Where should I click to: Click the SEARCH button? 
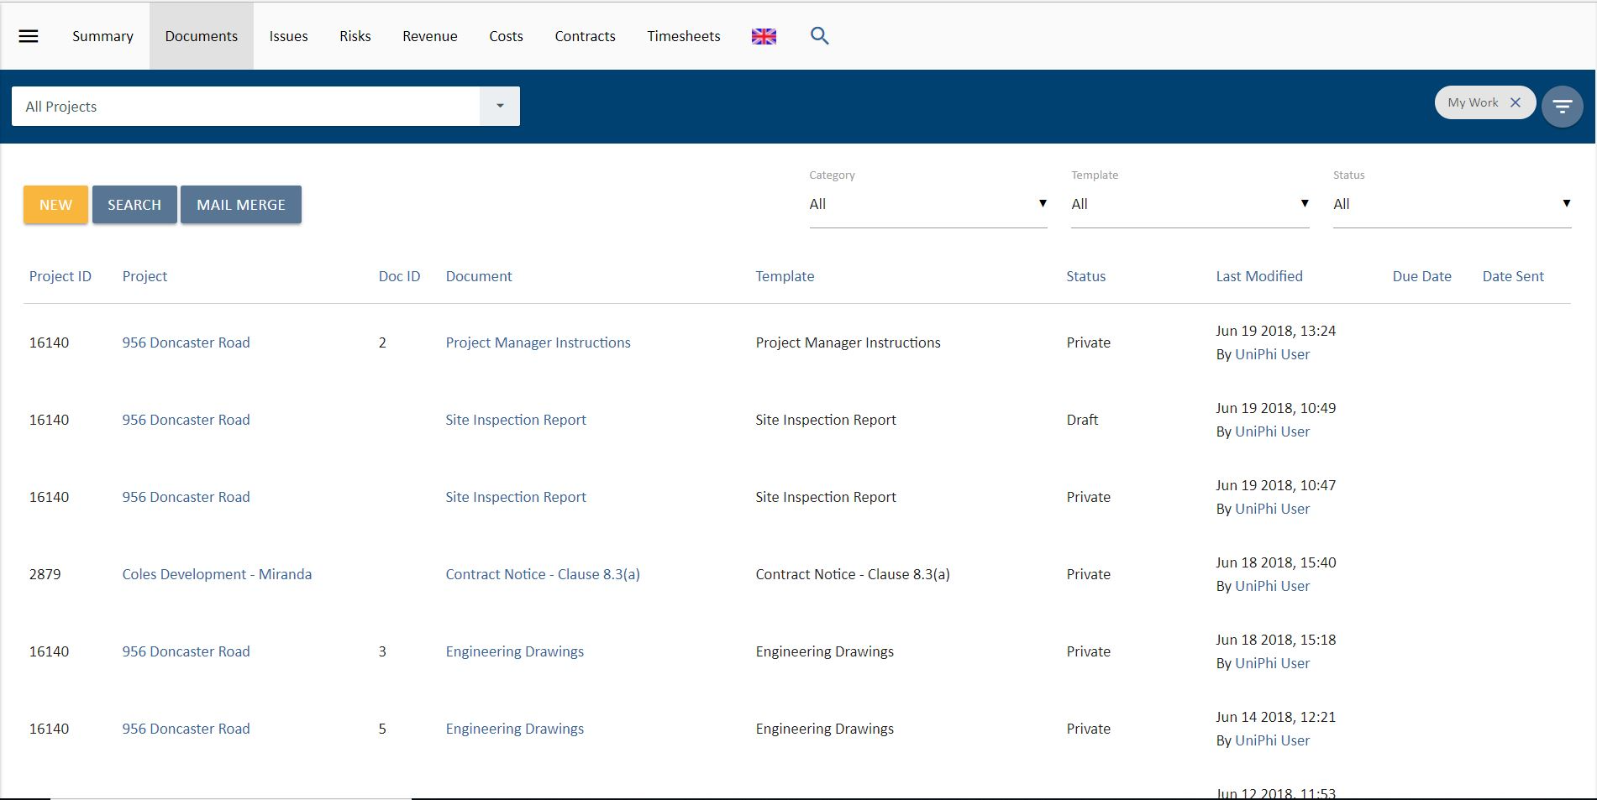(134, 205)
